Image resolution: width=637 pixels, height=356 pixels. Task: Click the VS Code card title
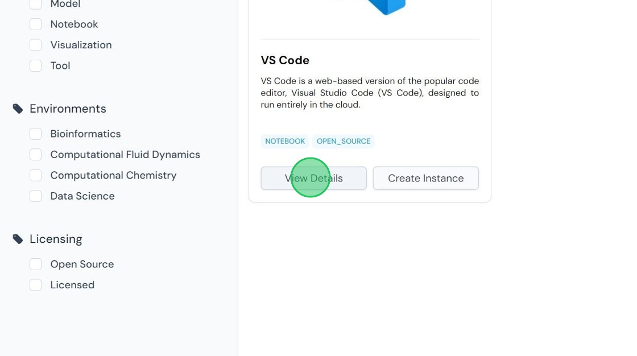click(x=285, y=60)
